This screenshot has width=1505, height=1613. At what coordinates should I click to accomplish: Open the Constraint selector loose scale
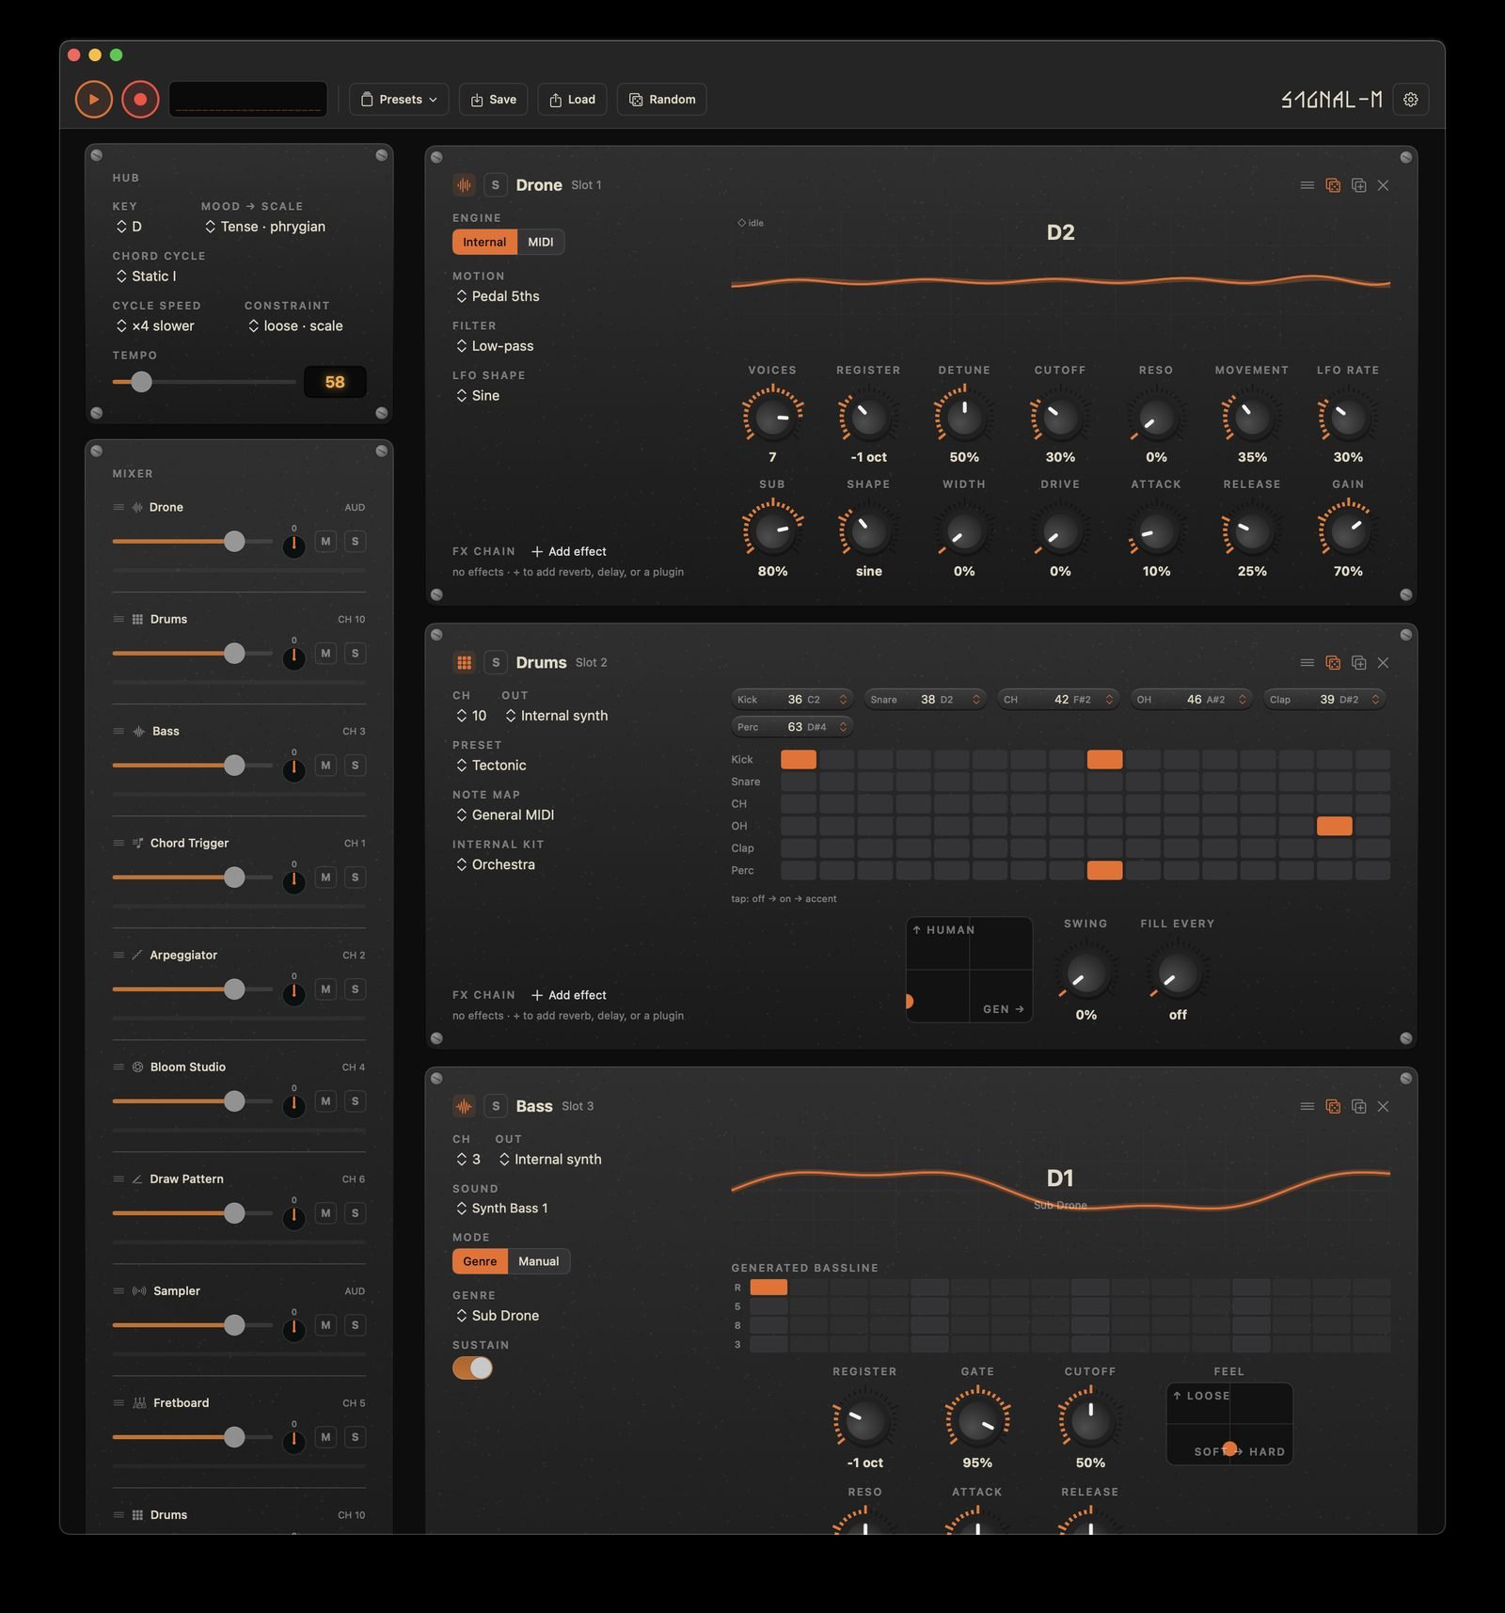[x=295, y=326]
